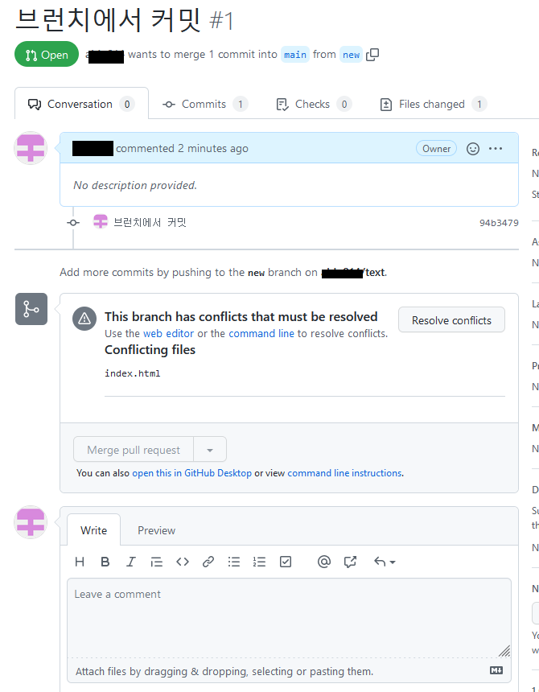The image size is (539, 692).
Task: Select the Write tab in comment box
Action: pyautogui.click(x=93, y=530)
